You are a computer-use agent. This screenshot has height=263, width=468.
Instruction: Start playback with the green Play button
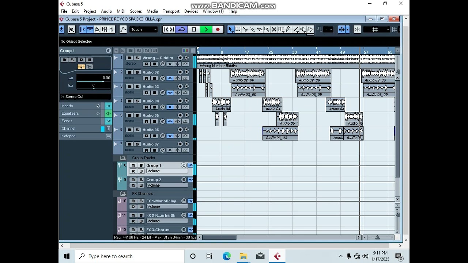click(206, 30)
